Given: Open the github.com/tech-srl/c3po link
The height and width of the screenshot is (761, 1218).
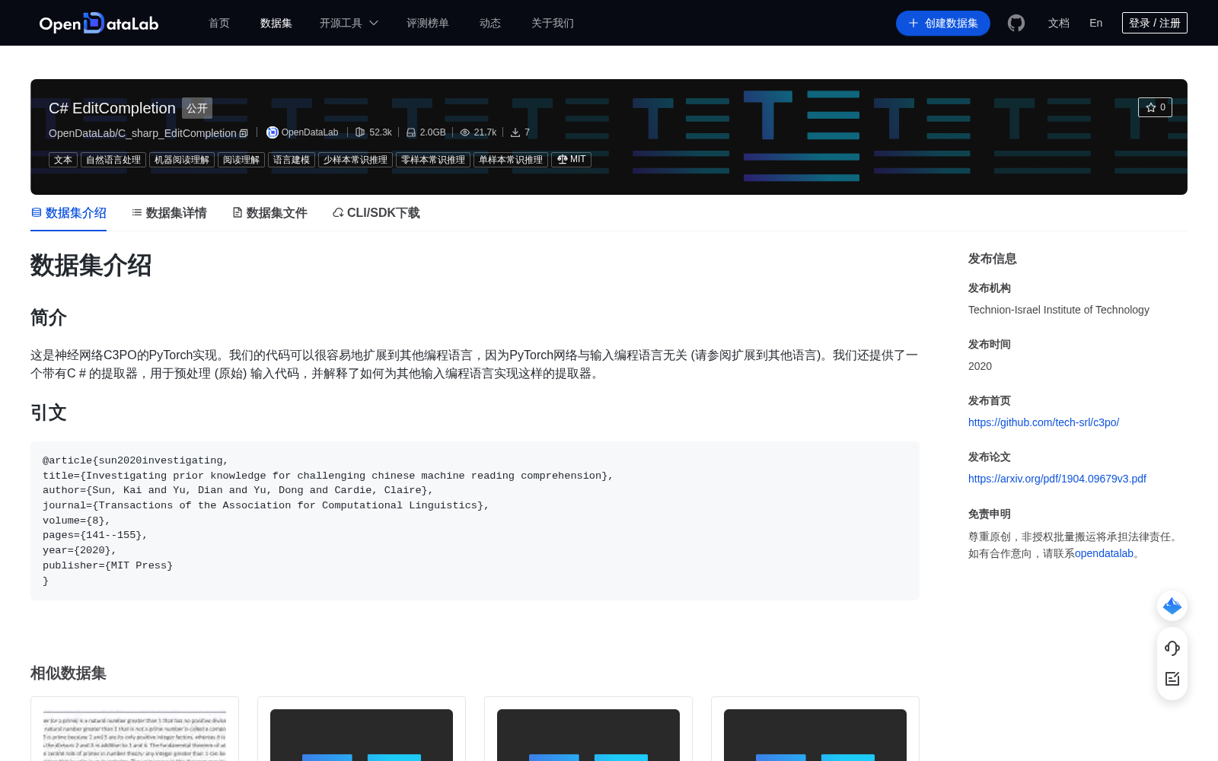Looking at the screenshot, I should [1044, 422].
